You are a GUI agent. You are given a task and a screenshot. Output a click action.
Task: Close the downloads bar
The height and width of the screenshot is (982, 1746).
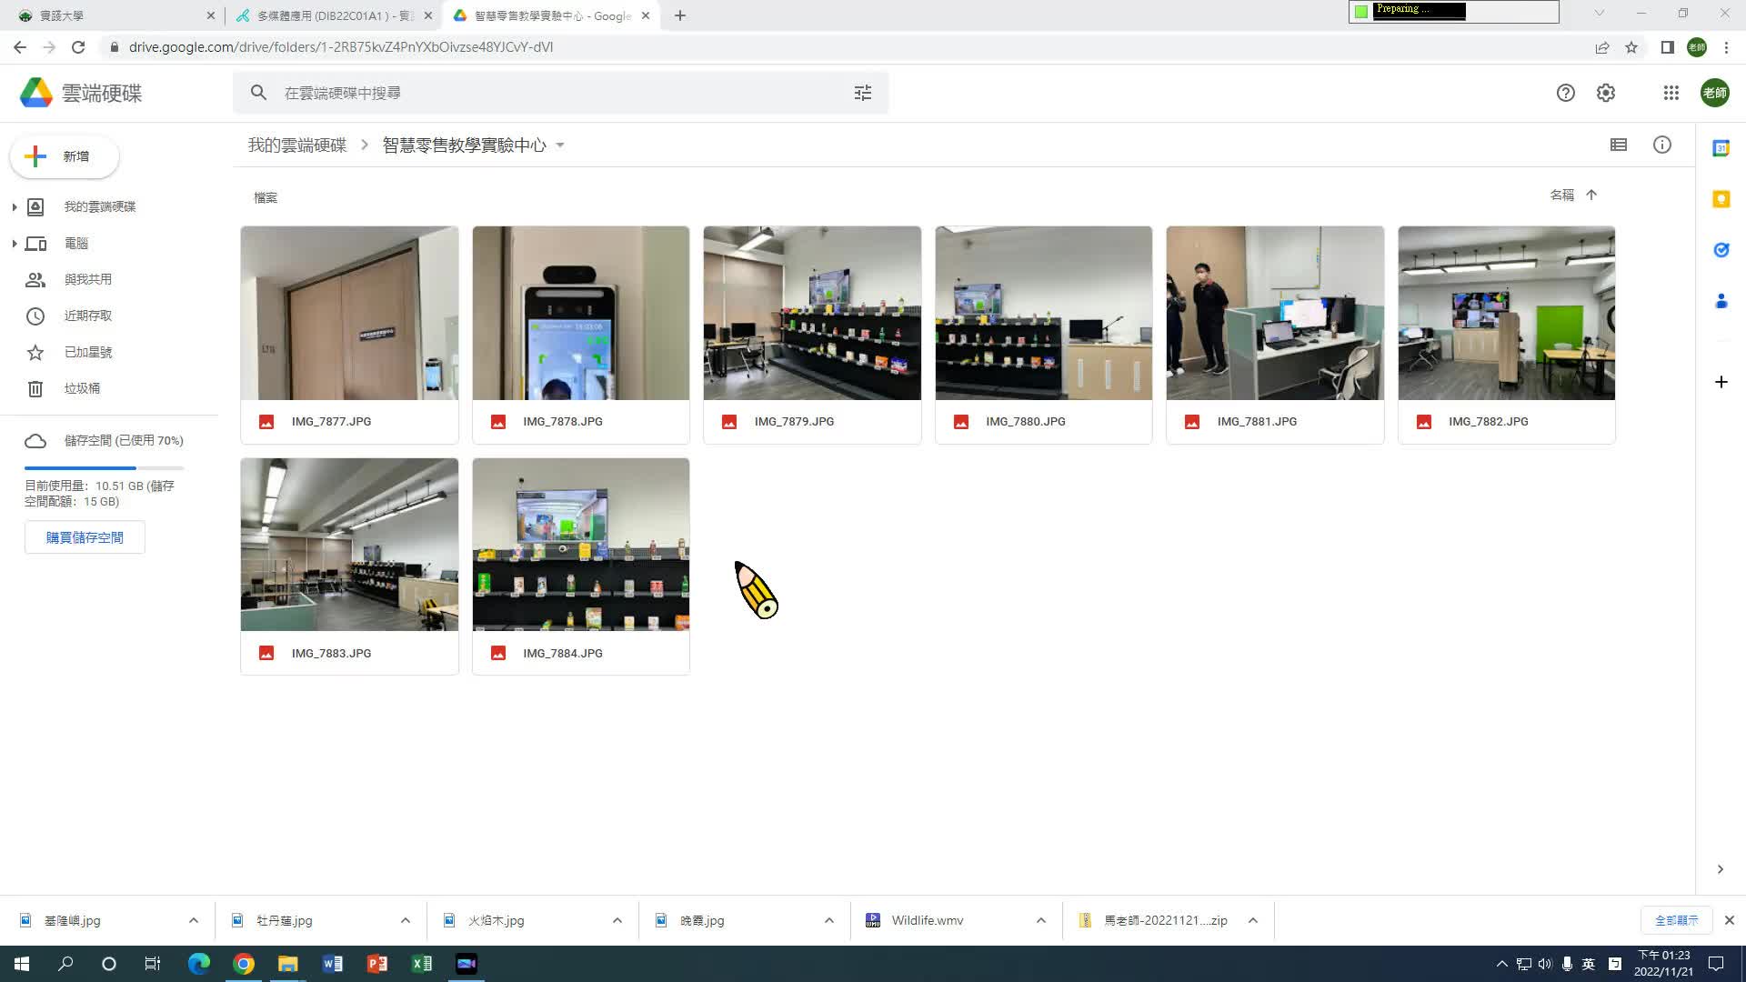click(x=1730, y=920)
